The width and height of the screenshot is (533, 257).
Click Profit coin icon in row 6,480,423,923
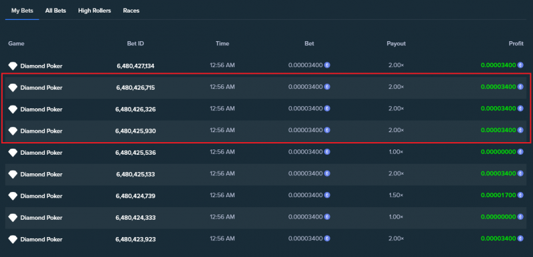point(520,238)
